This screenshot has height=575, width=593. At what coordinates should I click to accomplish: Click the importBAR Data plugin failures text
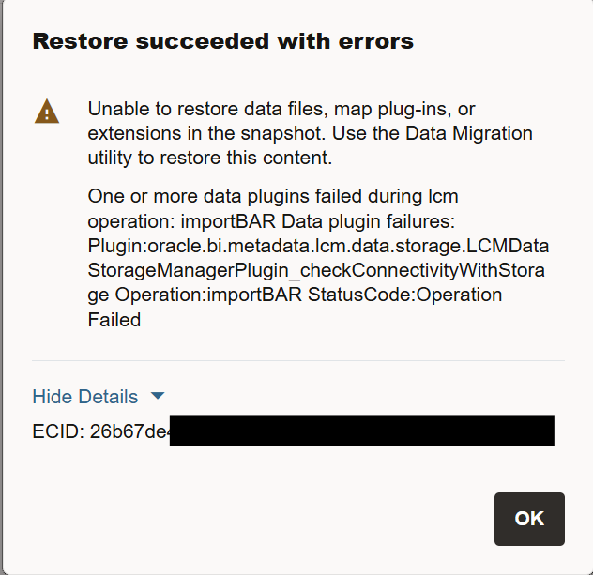tap(318, 221)
